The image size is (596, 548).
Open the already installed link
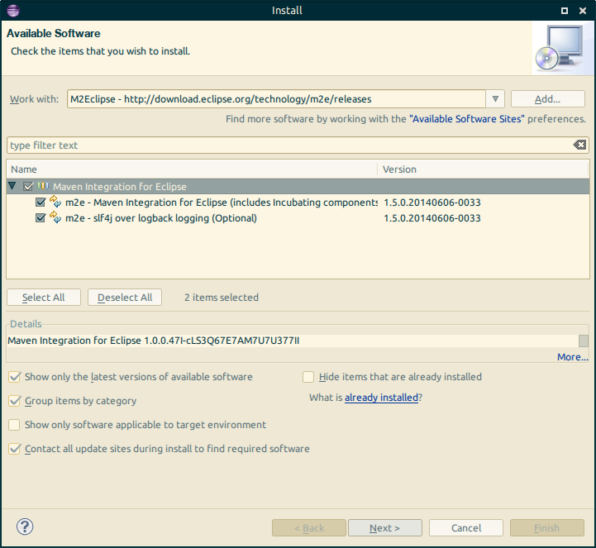381,398
